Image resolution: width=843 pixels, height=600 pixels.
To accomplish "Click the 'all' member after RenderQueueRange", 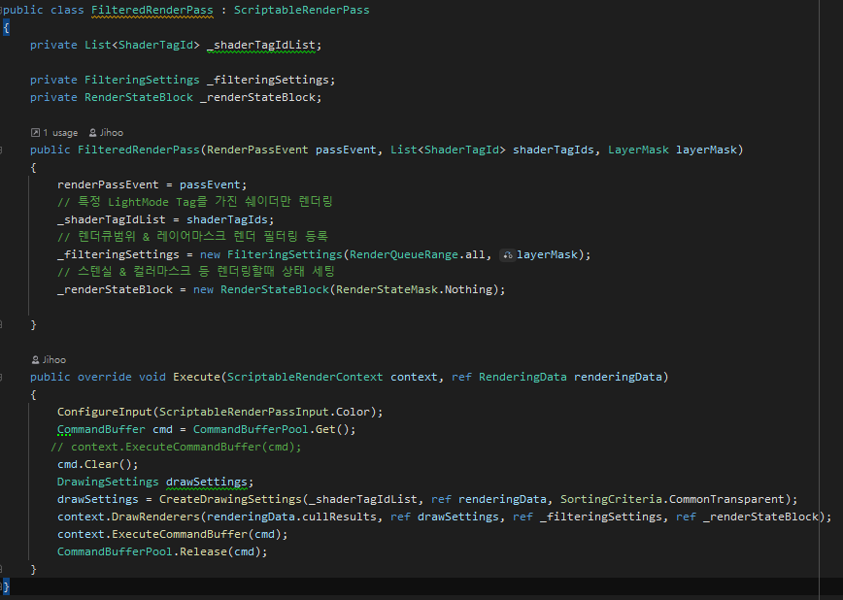I will tap(475, 254).
